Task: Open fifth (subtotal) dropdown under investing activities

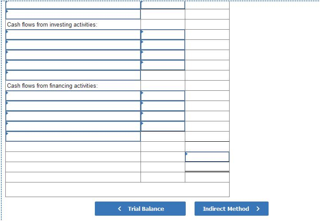Action: coord(73,75)
